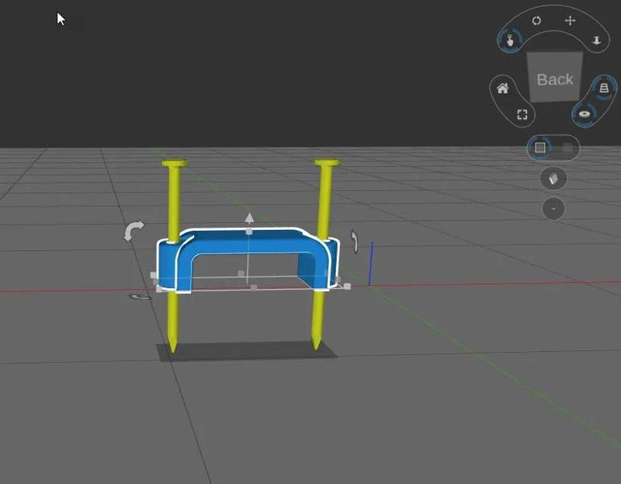
Task: Click the Home view house icon
Action: (x=503, y=88)
